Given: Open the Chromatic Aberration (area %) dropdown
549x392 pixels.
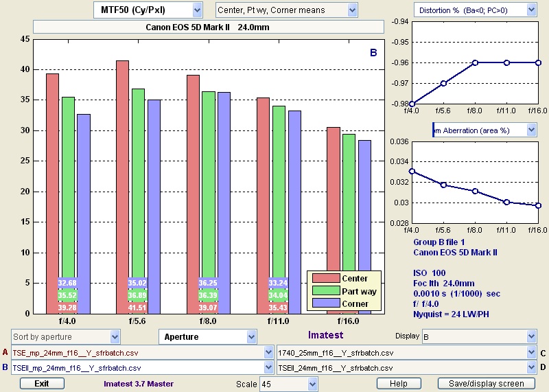Looking at the screenshot, I should click(484, 130).
